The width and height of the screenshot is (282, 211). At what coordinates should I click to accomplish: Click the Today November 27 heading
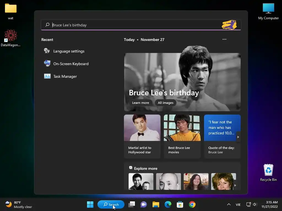point(144,40)
